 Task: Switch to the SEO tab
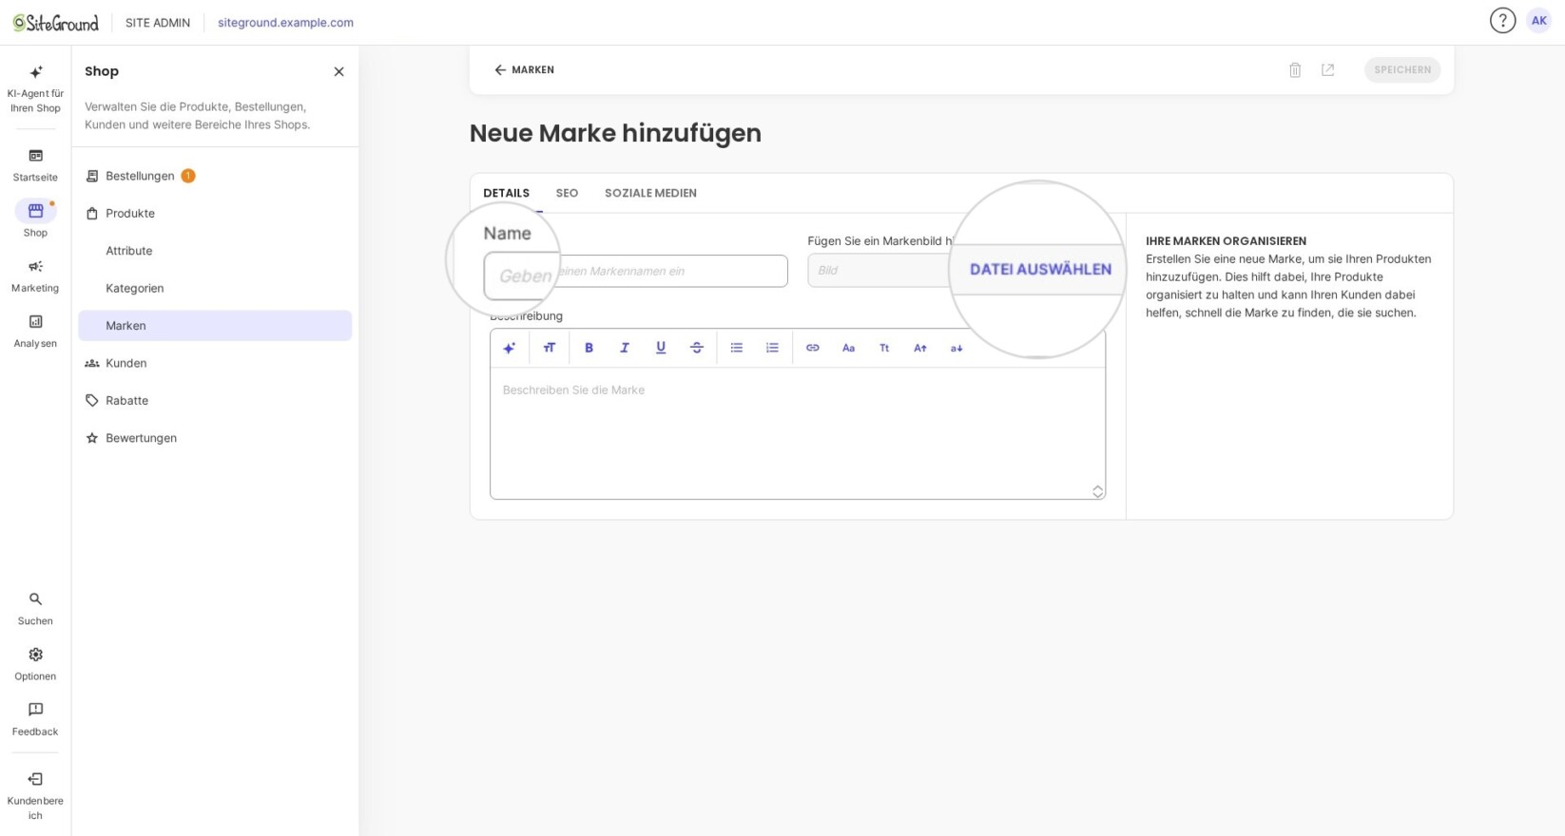567,193
